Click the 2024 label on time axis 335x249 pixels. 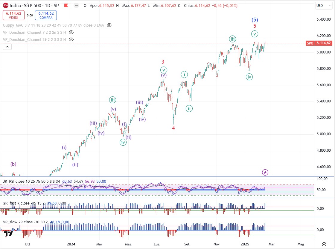pos(71,244)
